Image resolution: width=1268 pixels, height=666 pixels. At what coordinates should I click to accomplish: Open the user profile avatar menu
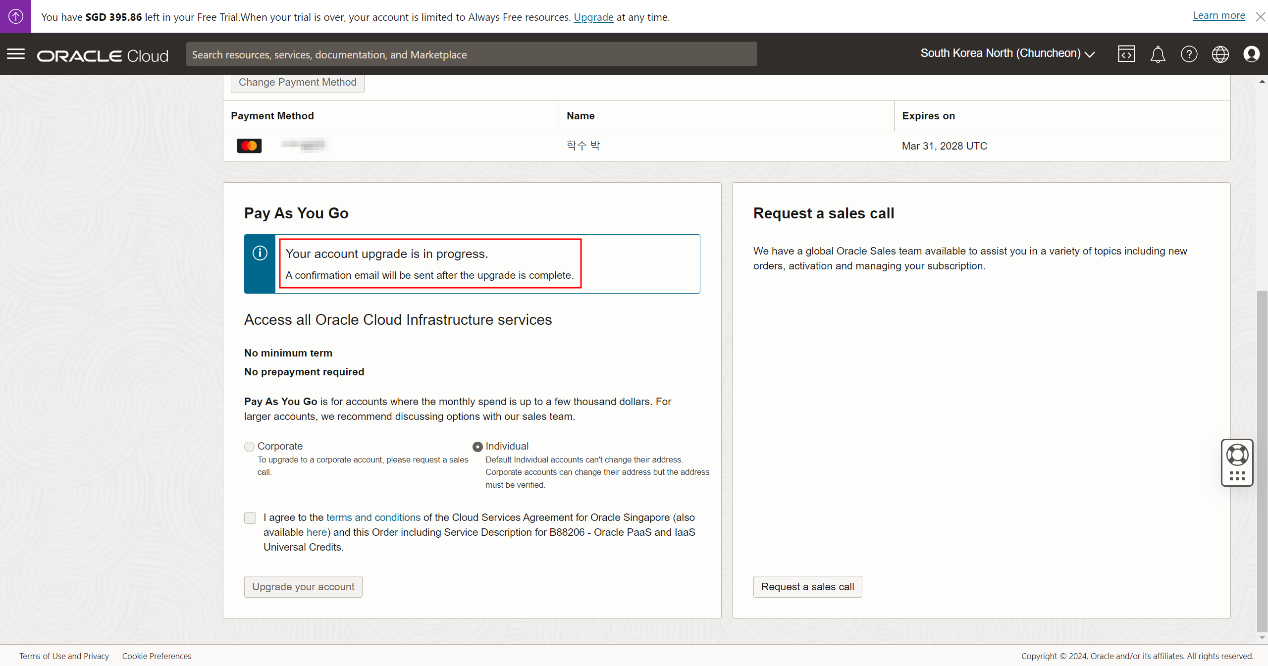click(x=1251, y=54)
